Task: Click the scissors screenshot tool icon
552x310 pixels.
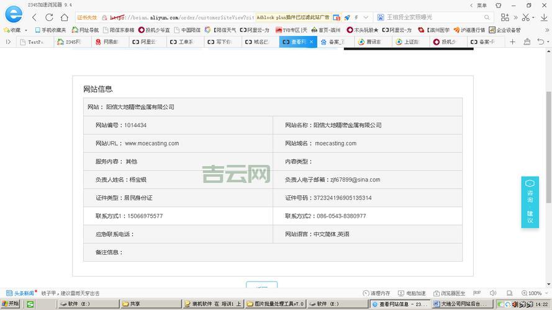Action: pyautogui.click(x=526, y=17)
